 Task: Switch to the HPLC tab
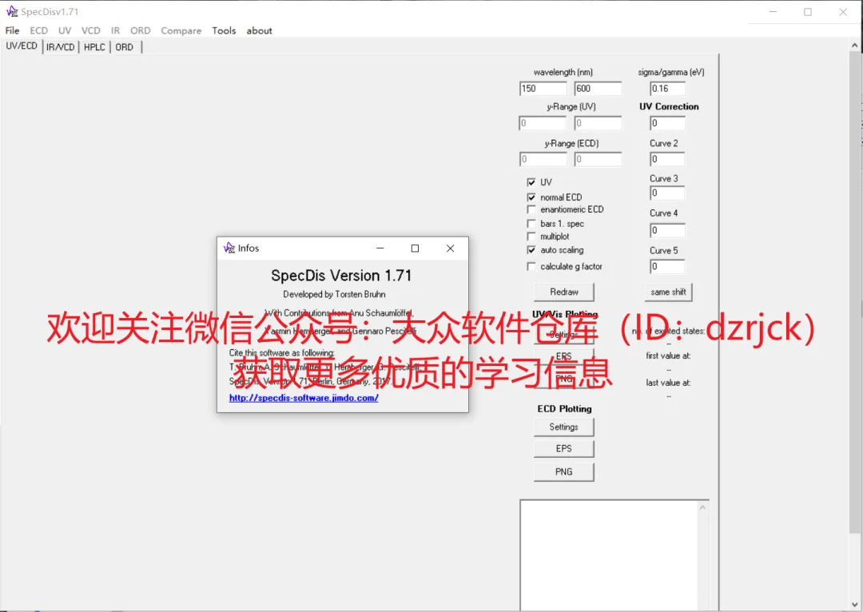[94, 47]
